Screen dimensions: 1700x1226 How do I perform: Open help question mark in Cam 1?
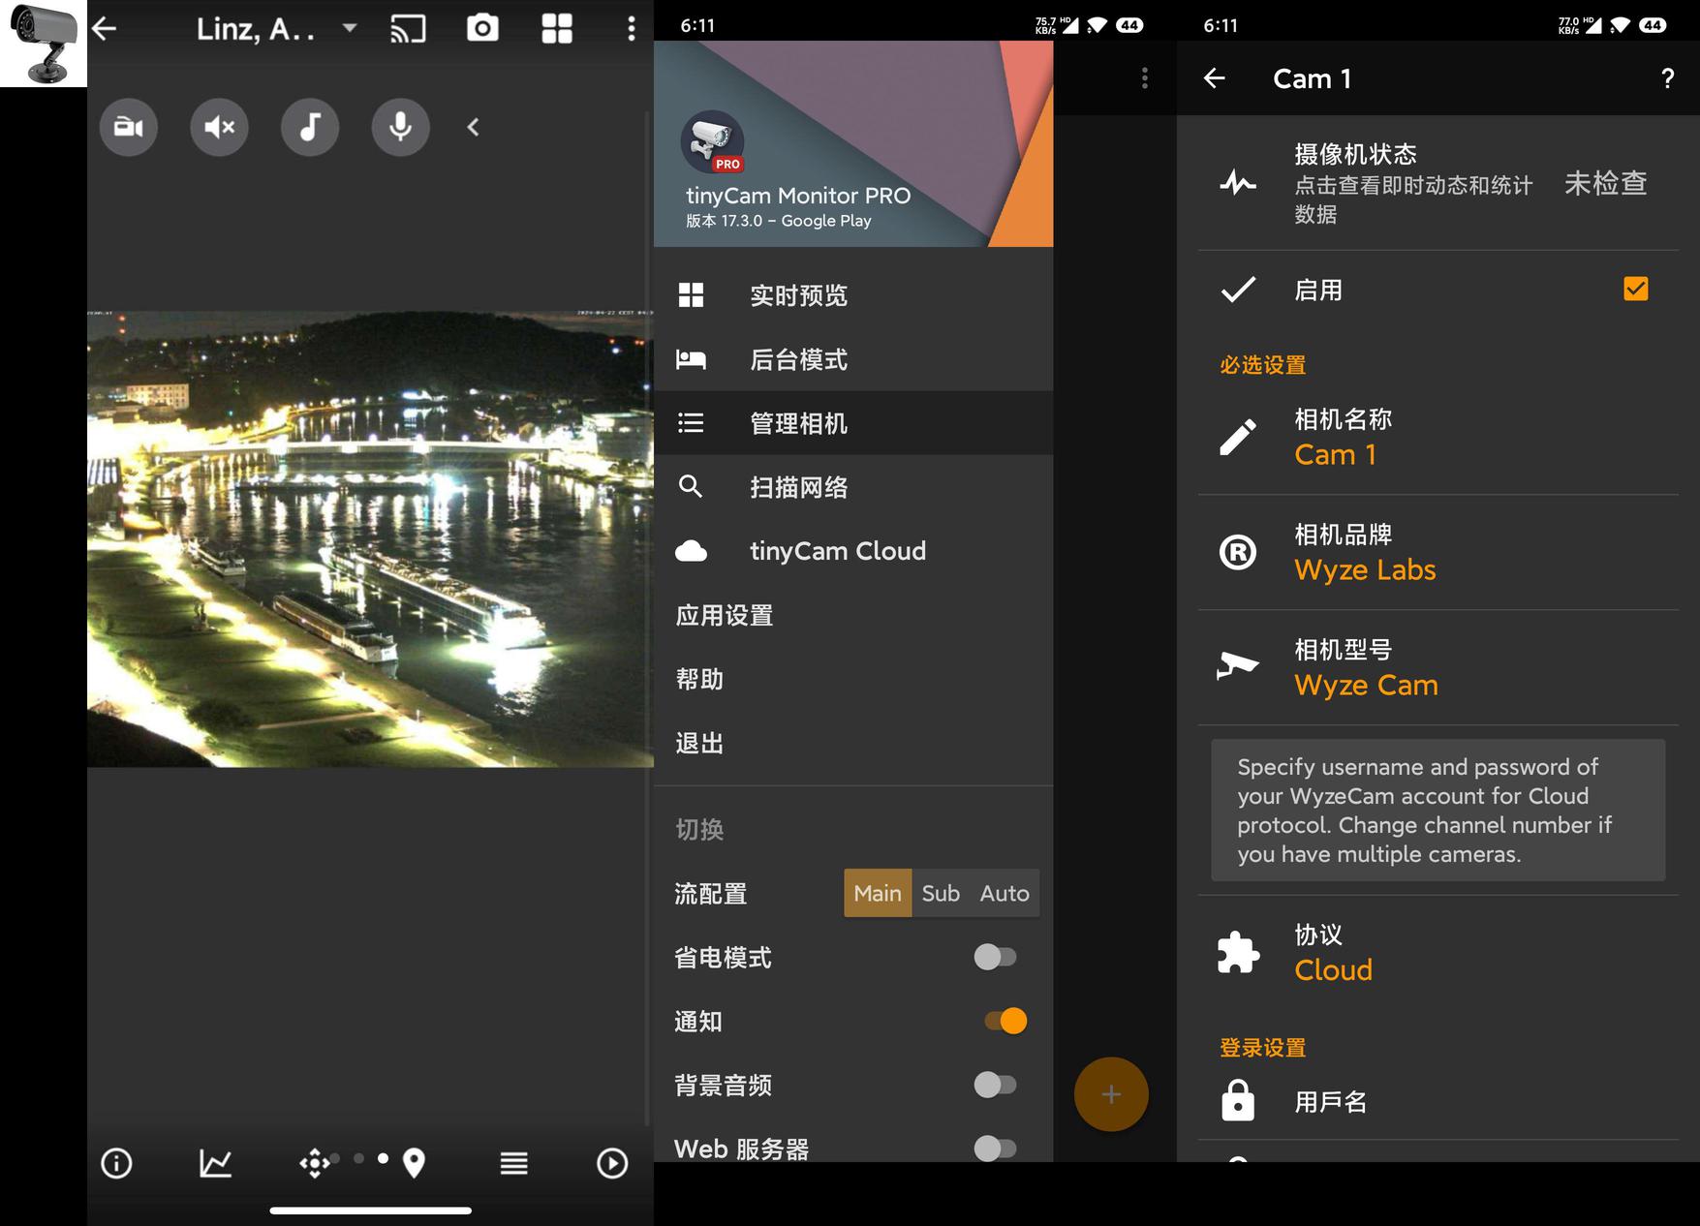click(x=1667, y=78)
